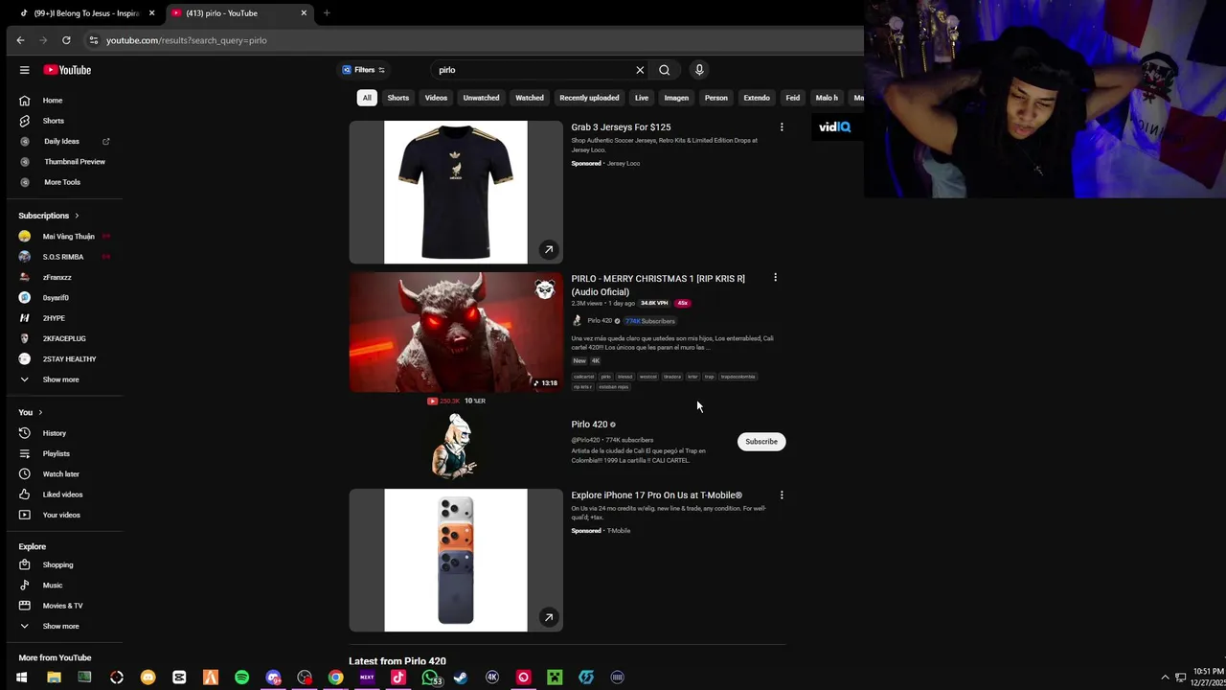Open History in the sidebar

[x=55, y=433]
